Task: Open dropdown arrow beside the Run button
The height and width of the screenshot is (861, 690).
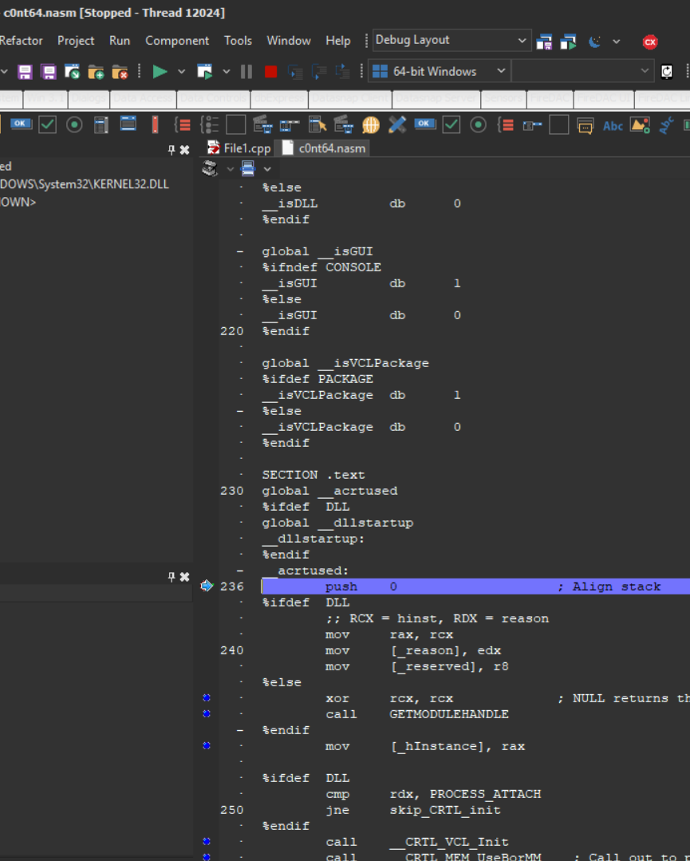Action: [181, 72]
